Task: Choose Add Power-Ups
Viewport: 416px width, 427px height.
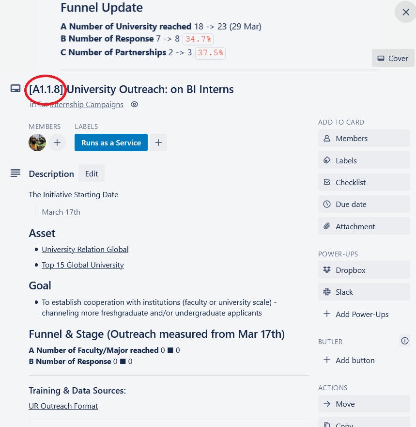Action: pyautogui.click(x=362, y=314)
